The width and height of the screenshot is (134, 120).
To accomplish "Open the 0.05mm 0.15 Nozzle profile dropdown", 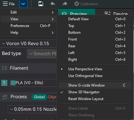I will [x=32, y=109].
